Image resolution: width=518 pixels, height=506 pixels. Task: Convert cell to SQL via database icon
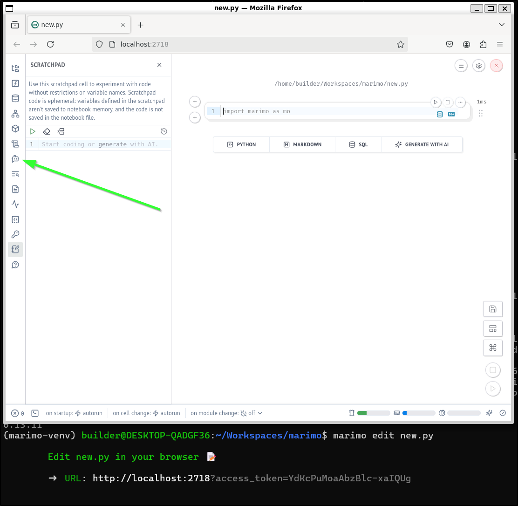click(x=440, y=114)
